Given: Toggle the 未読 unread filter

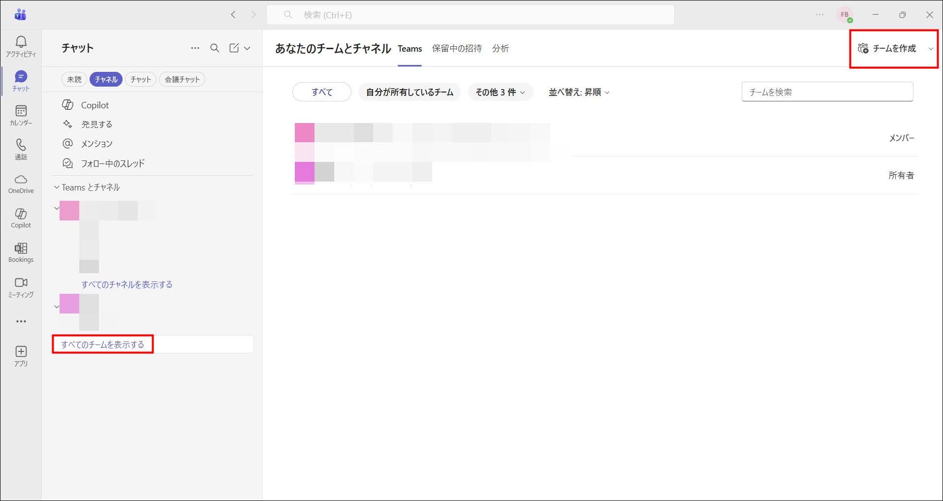Looking at the screenshot, I should 74,79.
